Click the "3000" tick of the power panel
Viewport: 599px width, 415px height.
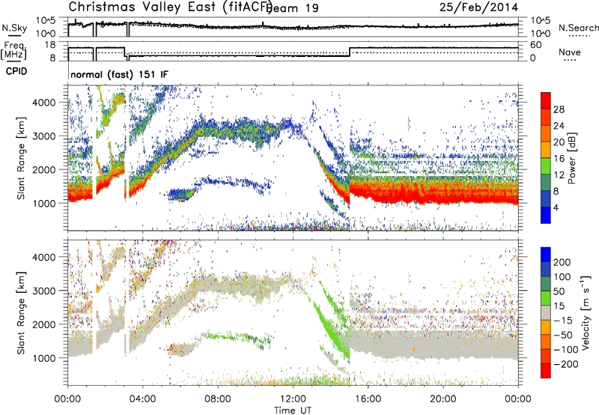(x=45, y=136)
